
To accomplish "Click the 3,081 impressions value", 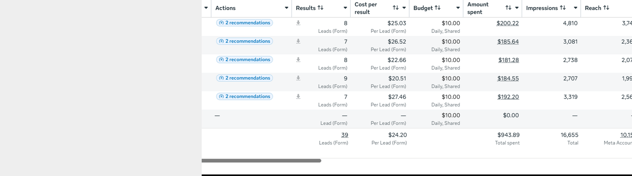I will coord(570,42).
